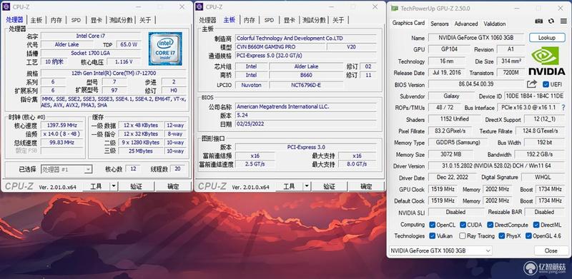Click the CPU-Z title bar icon of first window
The width and height of the screenshot is (572, 279).
6,6
